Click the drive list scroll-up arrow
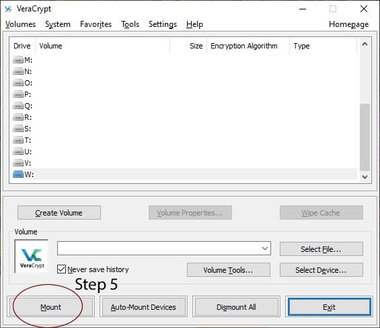Screen dimensions: 380x328 [365, 44]
